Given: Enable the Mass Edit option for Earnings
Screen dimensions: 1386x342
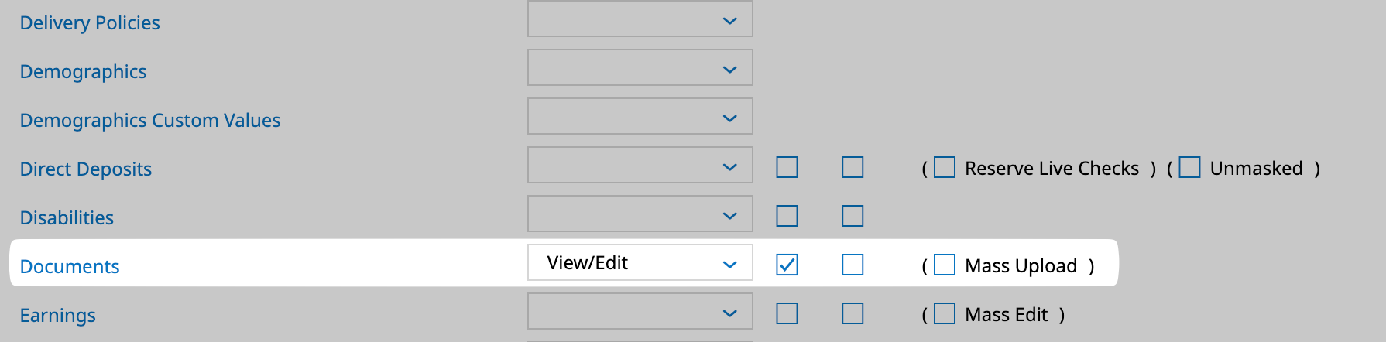Looking at the screenshot, I should [945, 313].
